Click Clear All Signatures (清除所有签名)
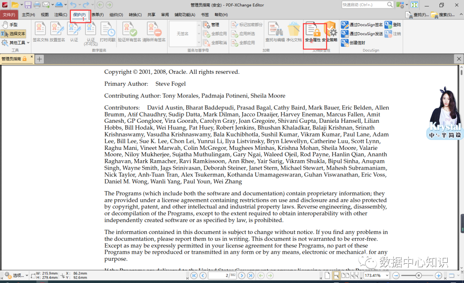Image resolution: width=464 pixels, height=283 pixels. (x=154, y=32)
